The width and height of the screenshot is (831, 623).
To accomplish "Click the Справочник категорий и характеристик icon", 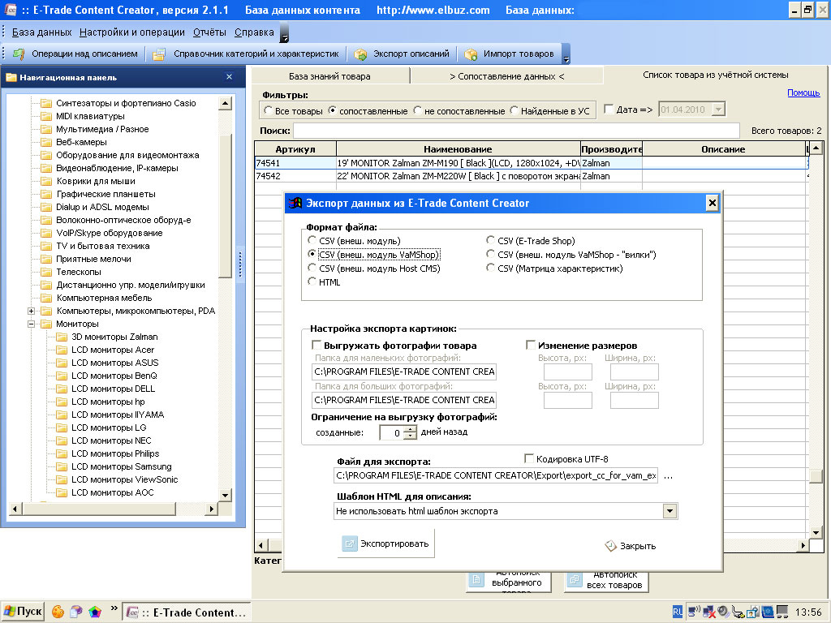I will coord(159,54).
